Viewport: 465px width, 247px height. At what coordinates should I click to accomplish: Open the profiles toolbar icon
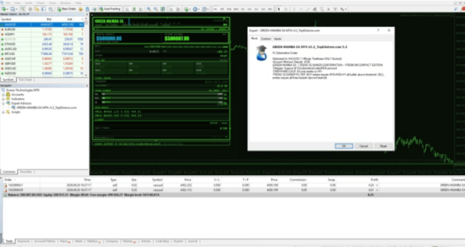tap(13, 9)
